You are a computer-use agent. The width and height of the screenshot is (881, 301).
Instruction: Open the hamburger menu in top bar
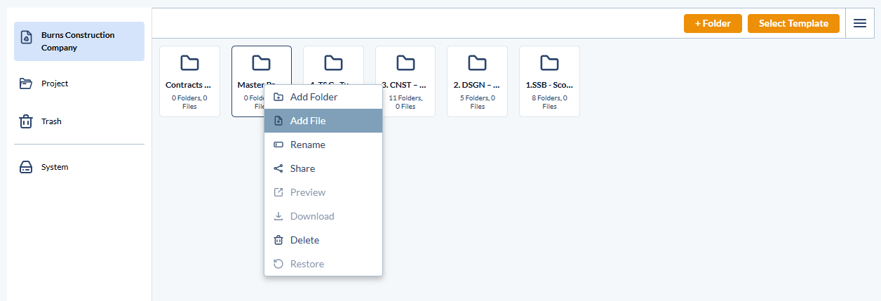point(860,23)
